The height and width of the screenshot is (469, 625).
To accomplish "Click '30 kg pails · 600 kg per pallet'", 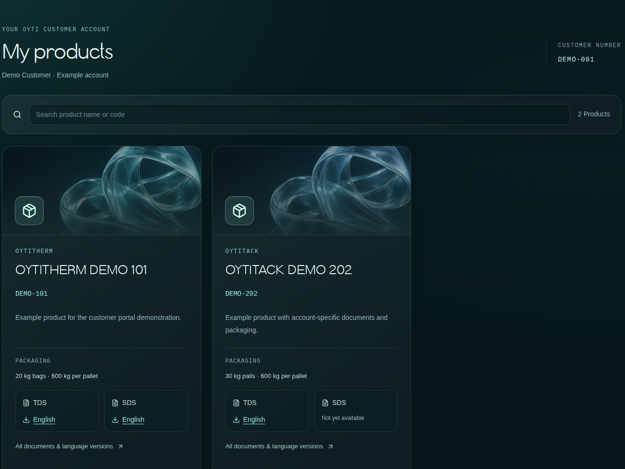I will tap(266, 376).
